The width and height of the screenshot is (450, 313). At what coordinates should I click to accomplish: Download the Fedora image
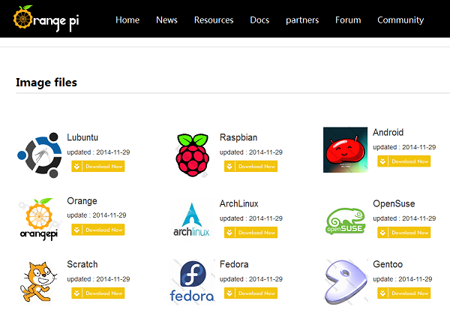(x=250, y=293)
